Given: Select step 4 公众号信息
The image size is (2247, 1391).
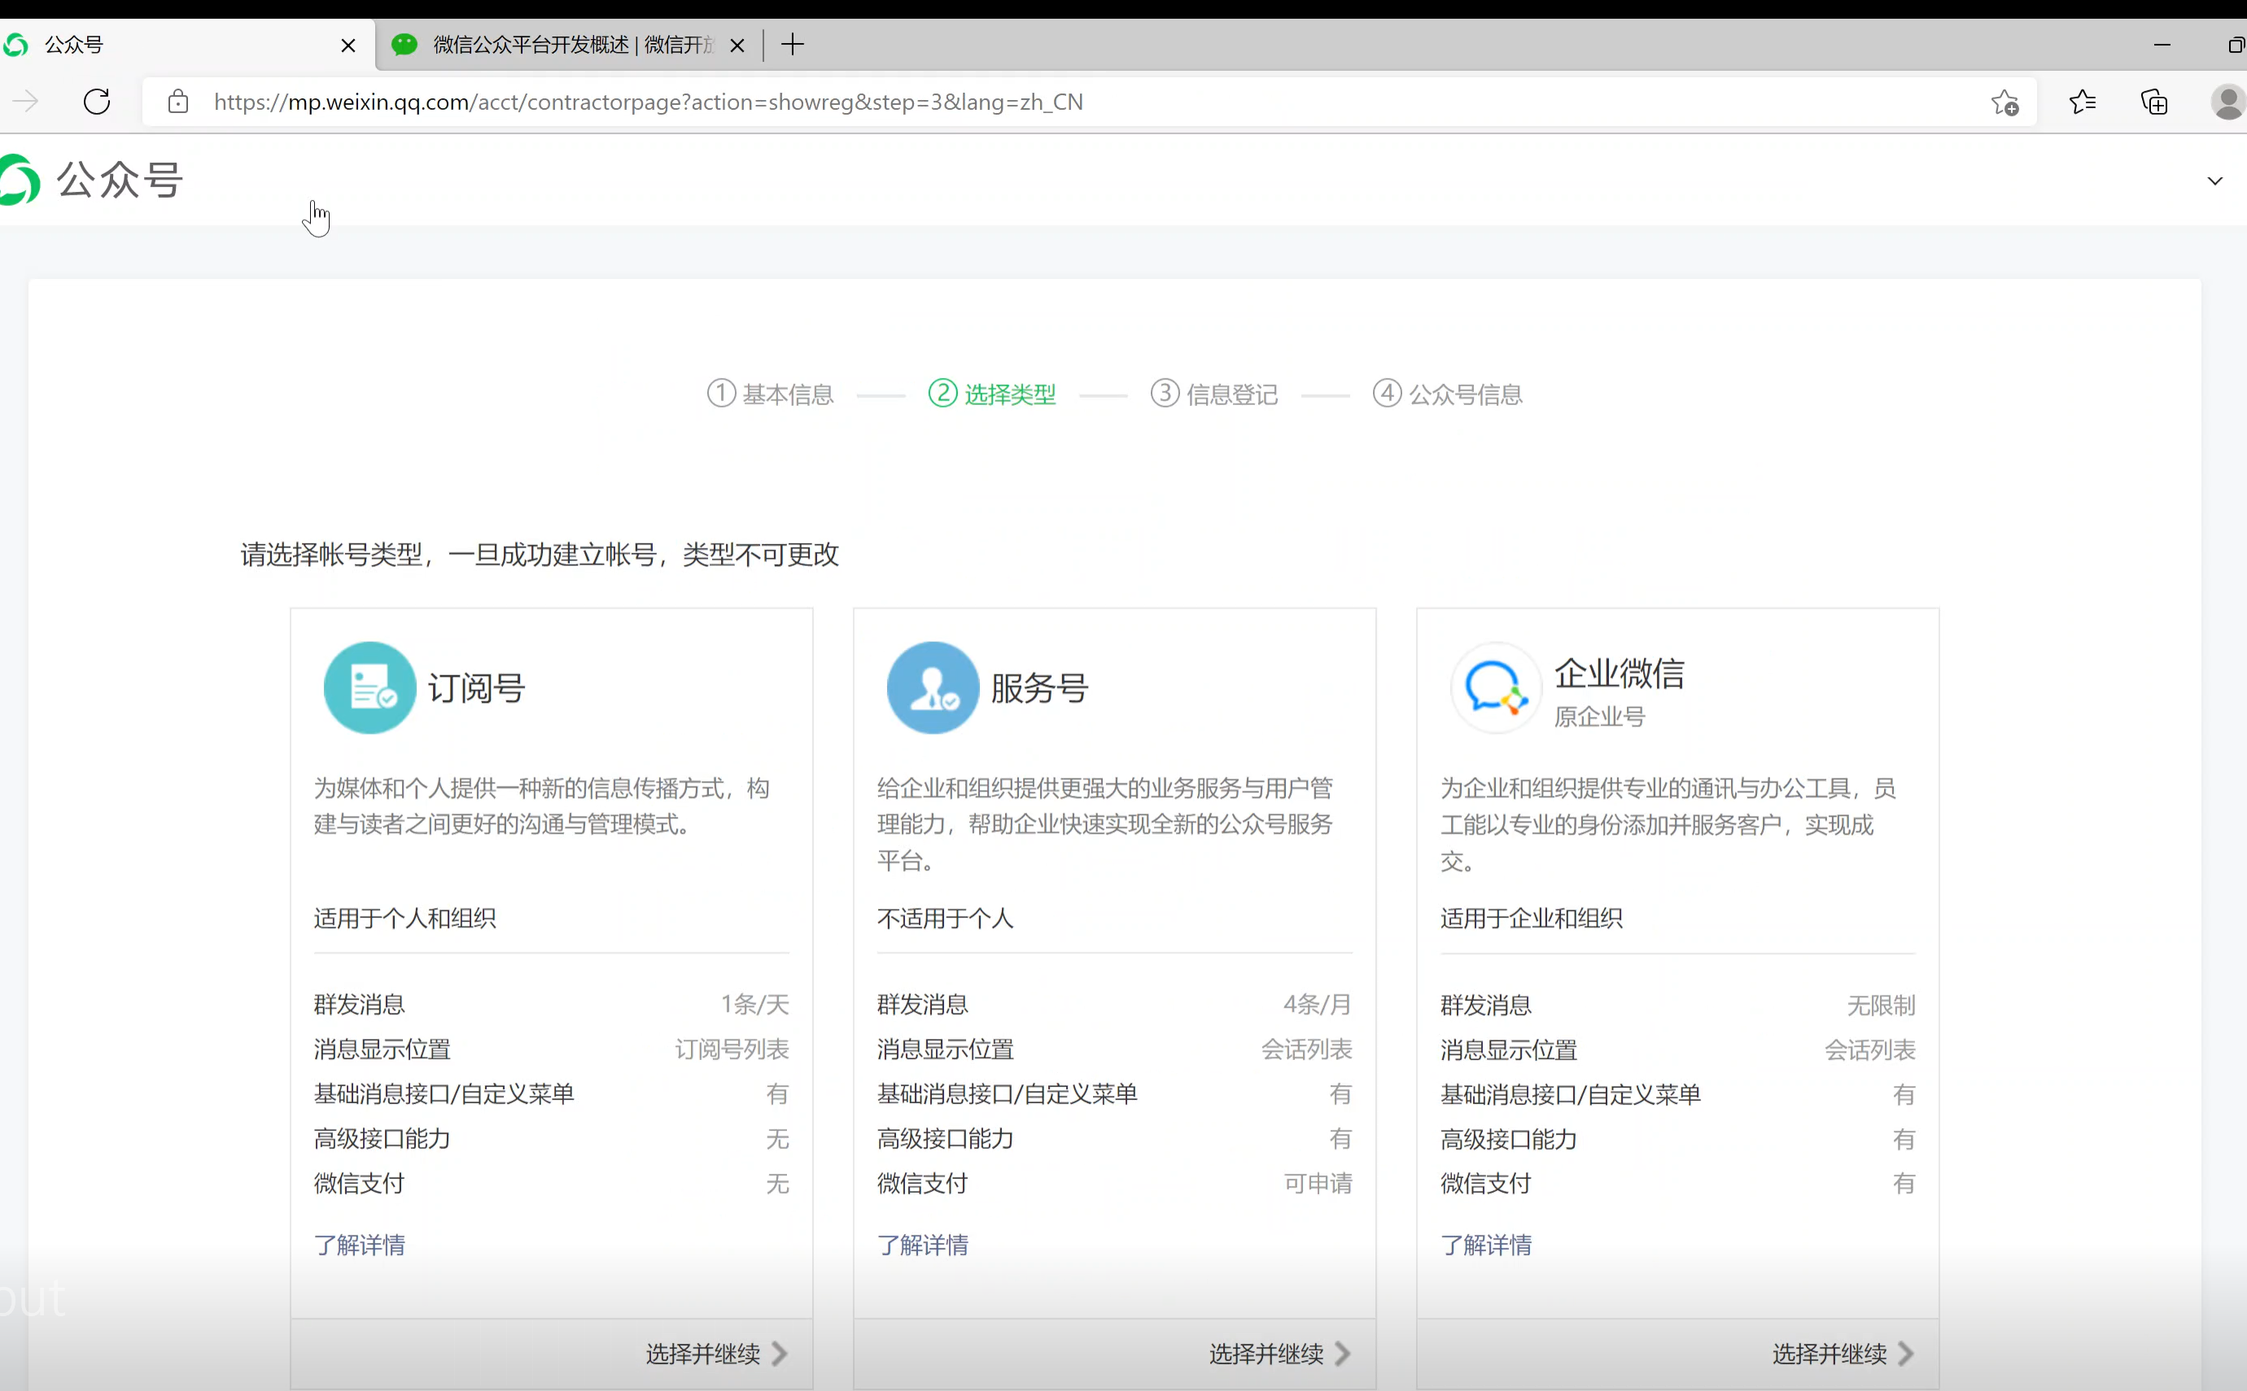Looking at the screenshot, I should click(x=1449, y=394).
